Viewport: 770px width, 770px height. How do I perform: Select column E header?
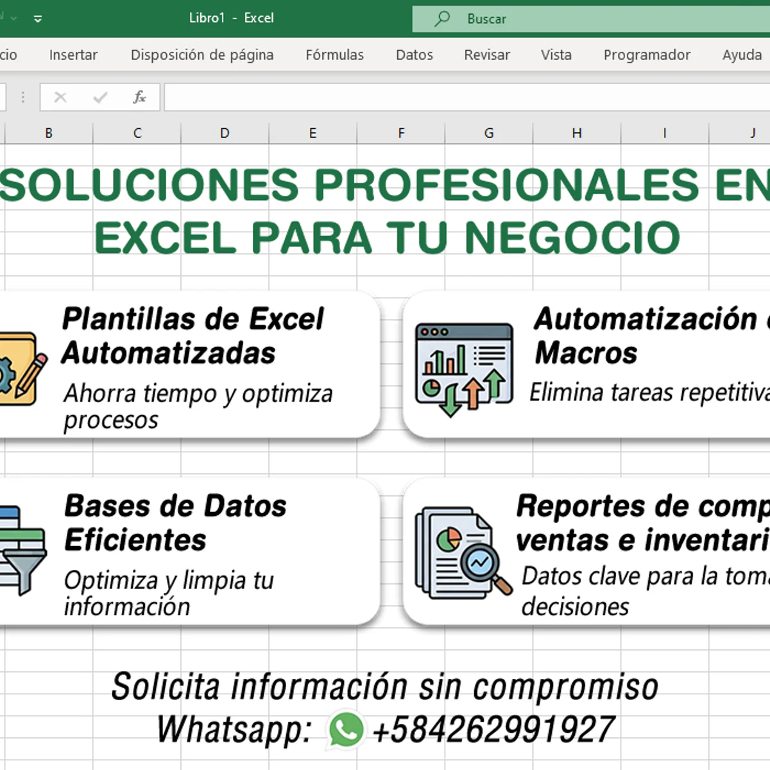tap(312, 133)
